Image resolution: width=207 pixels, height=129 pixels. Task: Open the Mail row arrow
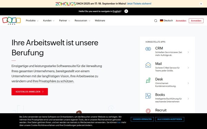point(188,68)
